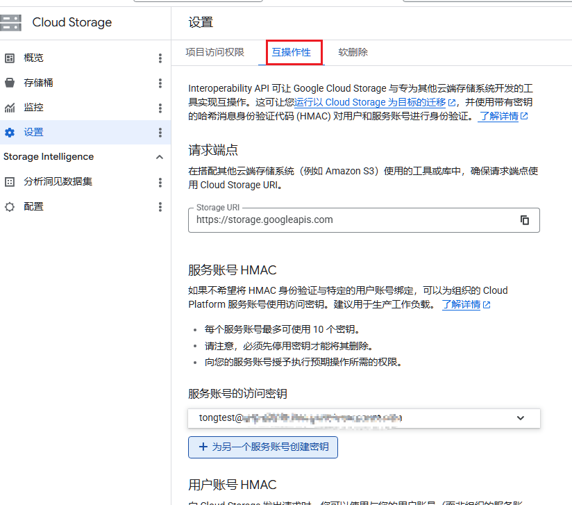
Task: Click the Cloud Storage logo icon
Action: 12,22
